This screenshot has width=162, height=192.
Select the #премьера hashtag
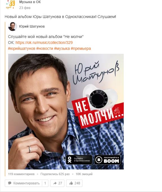point(81,48)
